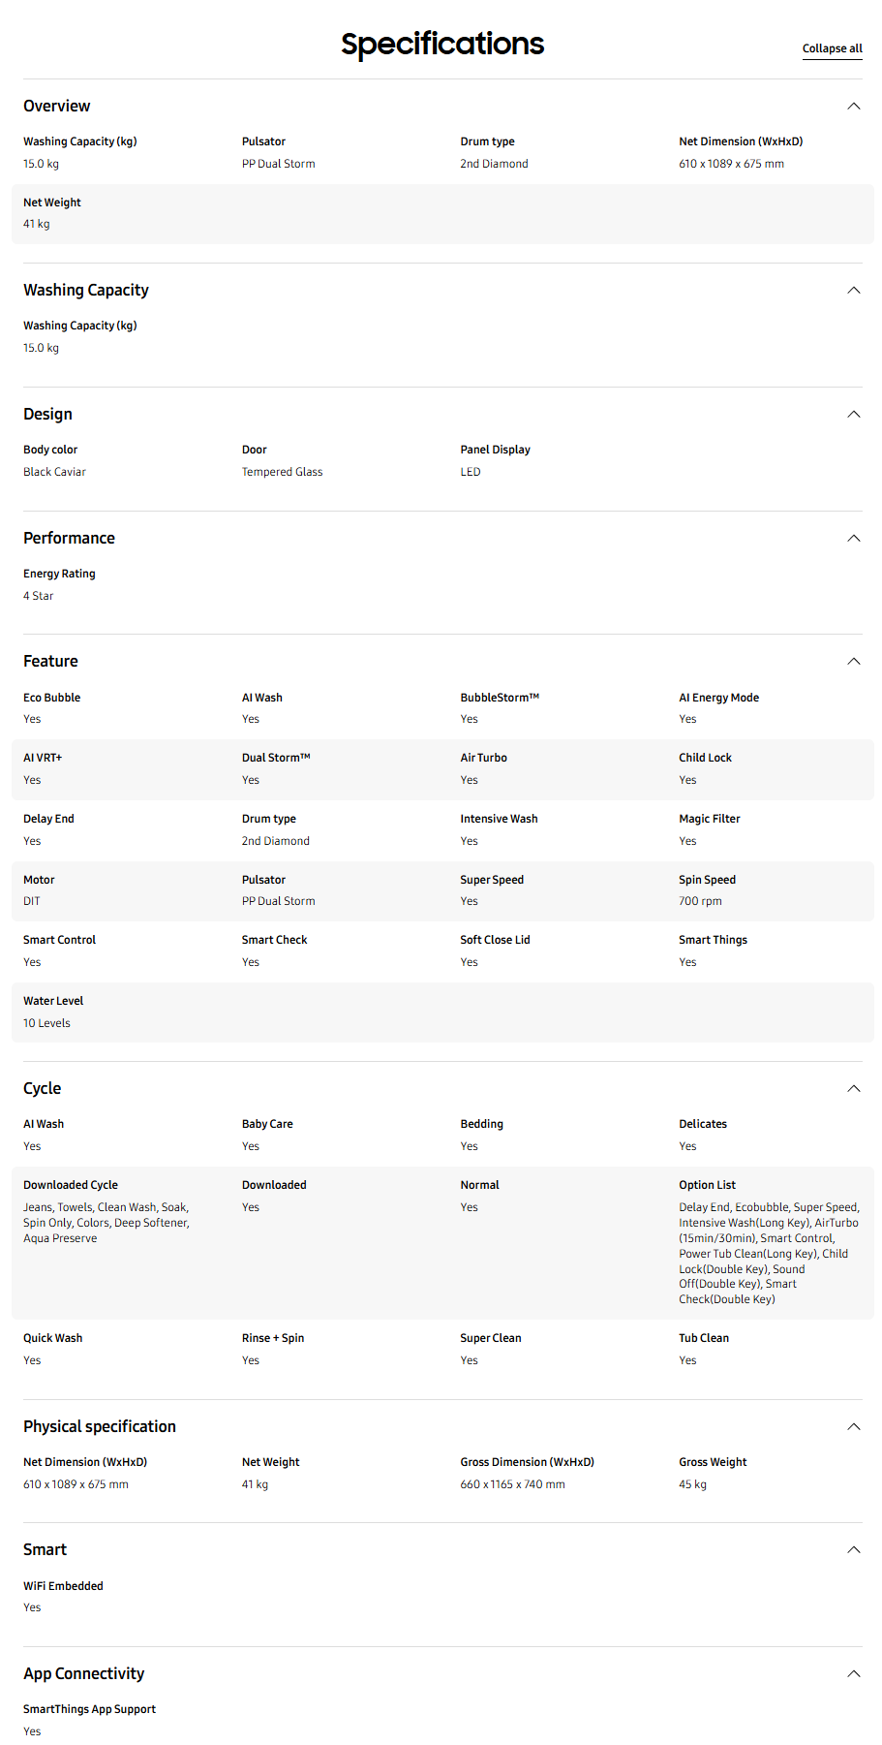Collapse the Cycle section using chevron
882x1745 pixels.
pyautogui.click(x=853, y=1089)
